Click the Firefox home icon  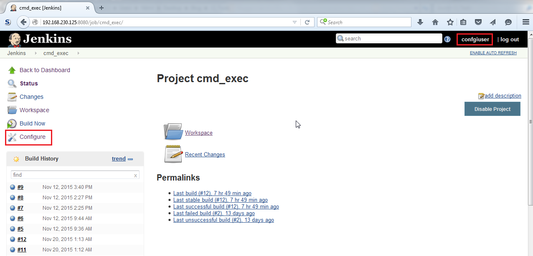(x=435, y=22)
